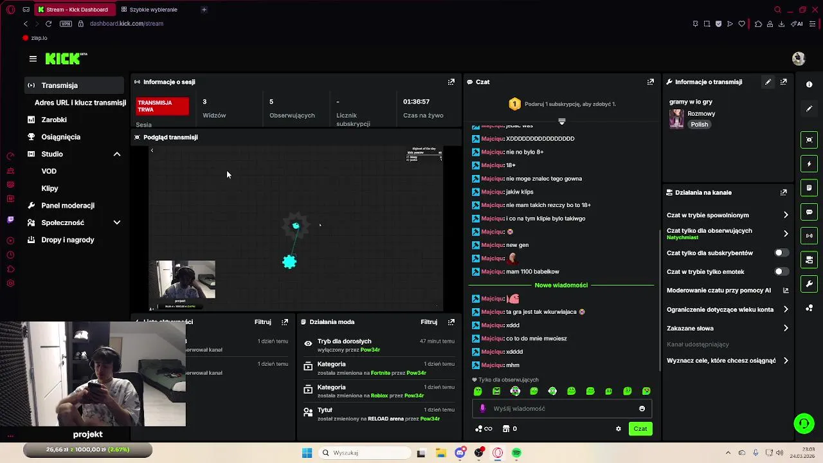Collapse the Studio sidebar section
Image resolution: width=823 pixels, height=463 pixels.
point(117,154)
